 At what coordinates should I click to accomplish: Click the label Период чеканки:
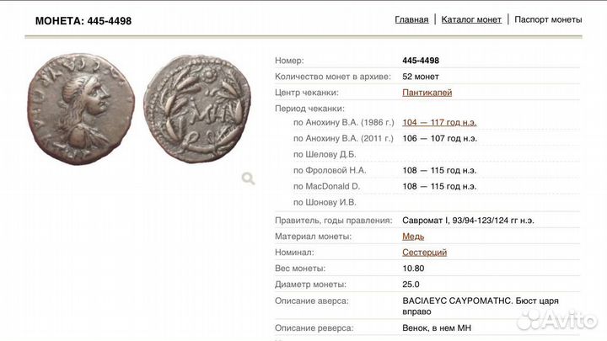pyautogui.click(x=309, y=109)
